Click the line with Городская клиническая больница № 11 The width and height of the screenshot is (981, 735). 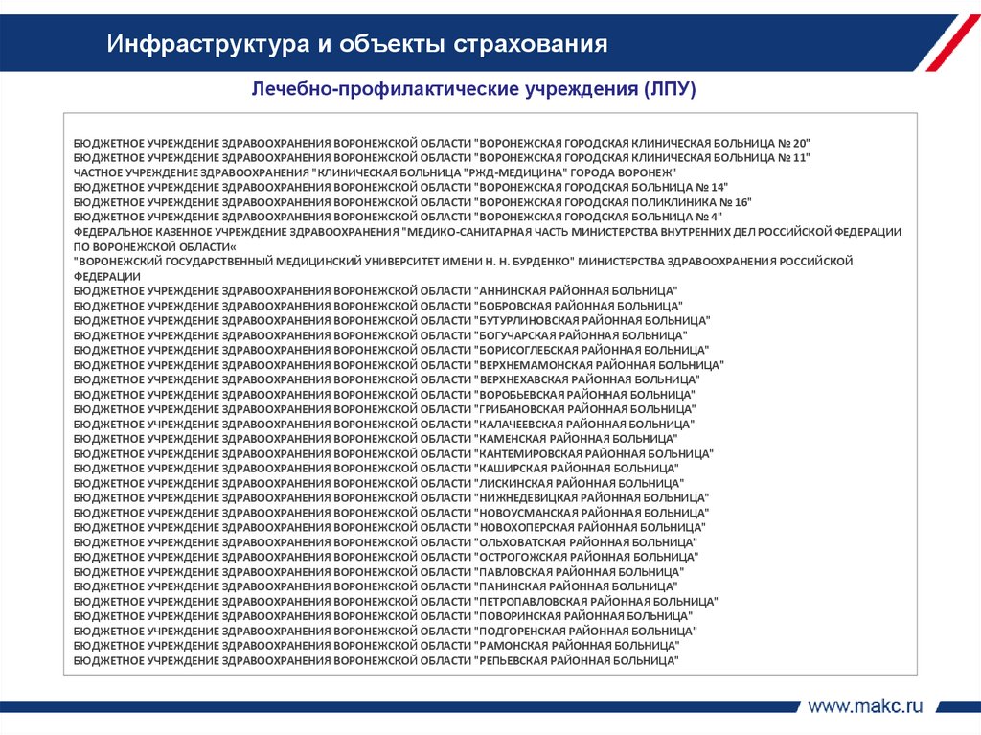point(442,158)
